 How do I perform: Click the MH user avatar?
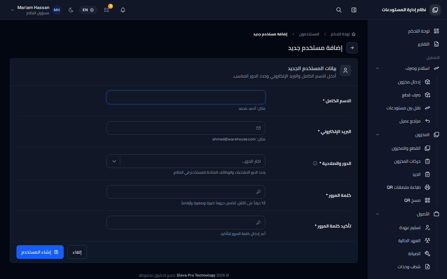(57, 10)
